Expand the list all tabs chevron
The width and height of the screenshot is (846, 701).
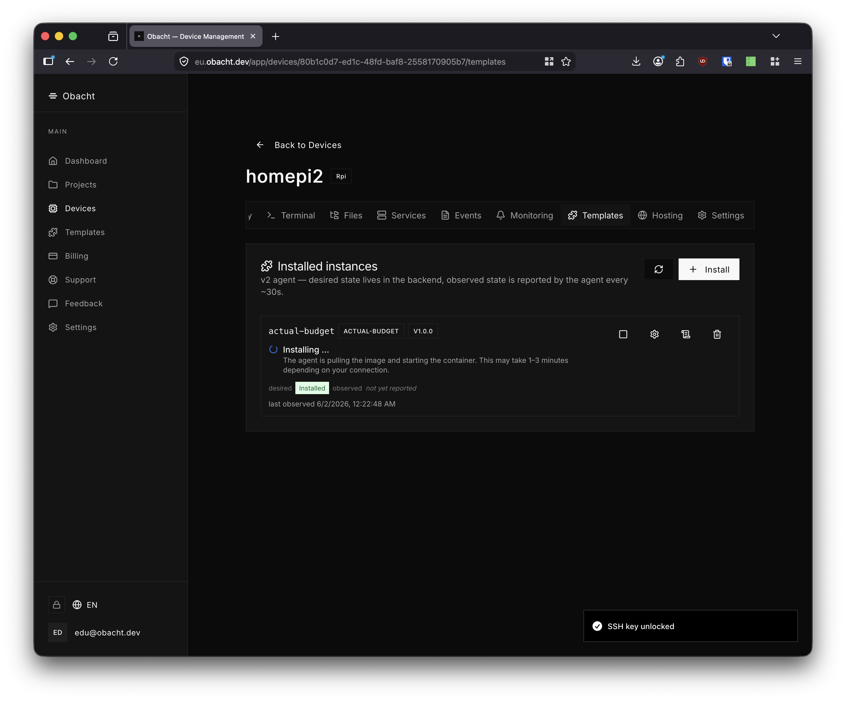pos(776,36)
